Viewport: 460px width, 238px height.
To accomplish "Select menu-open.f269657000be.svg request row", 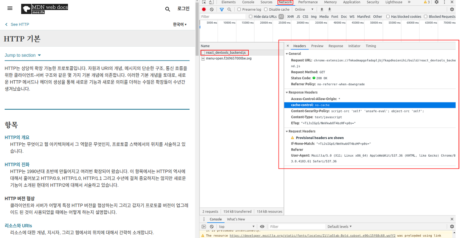I will pyautogui.click(x=241, y=58).
